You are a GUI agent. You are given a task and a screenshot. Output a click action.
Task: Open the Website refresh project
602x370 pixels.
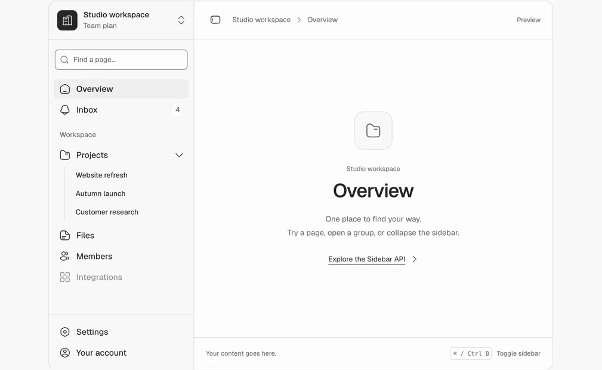pos(101,175)
